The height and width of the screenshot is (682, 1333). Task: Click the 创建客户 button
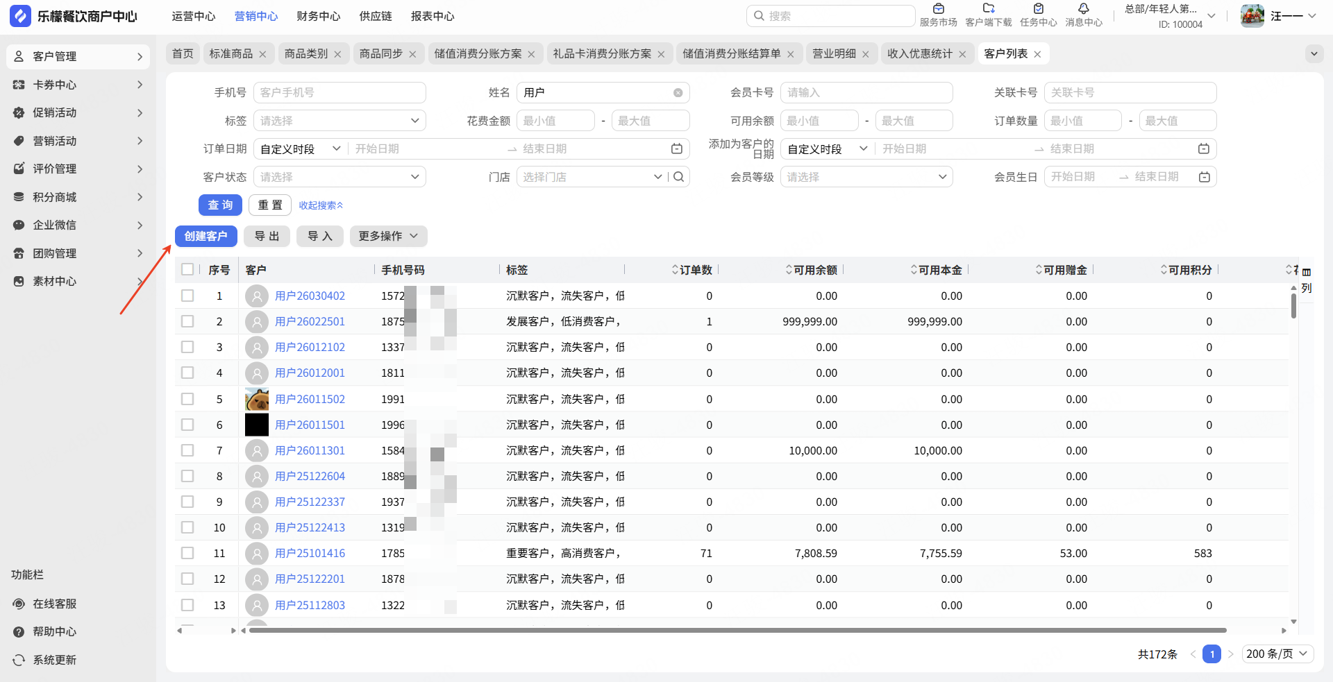pyautogui.click(x=206, y=236)
